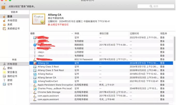Click the Apple Persistent State Encryption pencil icon
Viewport: 177px width, 105px height.
[x=35, y=85]
